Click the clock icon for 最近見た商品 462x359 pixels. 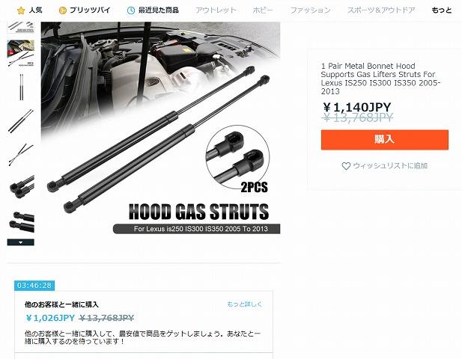coord(131,10)
